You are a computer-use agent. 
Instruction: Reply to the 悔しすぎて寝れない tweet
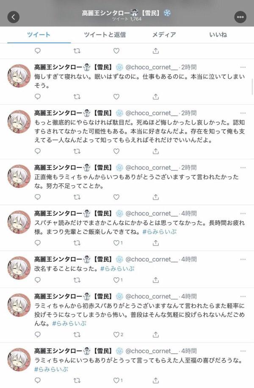(x=38, y=97)
